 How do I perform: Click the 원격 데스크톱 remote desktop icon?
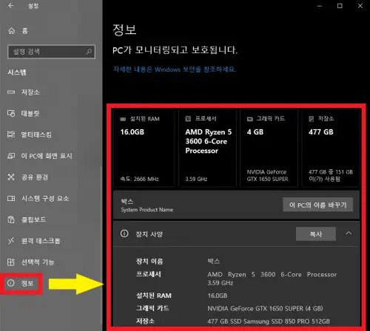(x=11, y=241)
